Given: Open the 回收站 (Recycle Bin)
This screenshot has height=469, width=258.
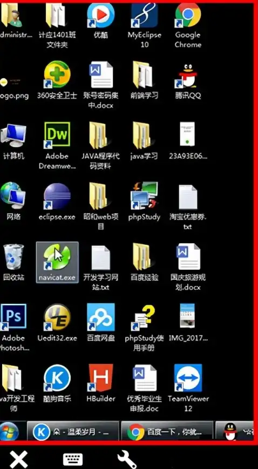Looking at the screenshot, I should (13, 258).
